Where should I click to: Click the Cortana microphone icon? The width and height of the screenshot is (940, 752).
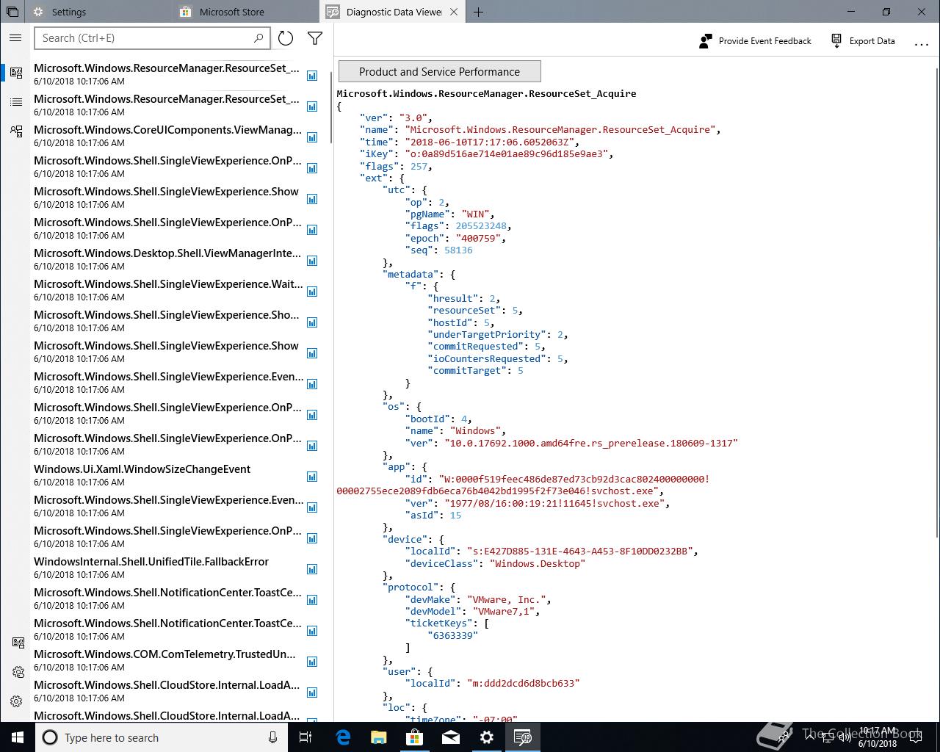pyautogui.click(x=272, y=737)
